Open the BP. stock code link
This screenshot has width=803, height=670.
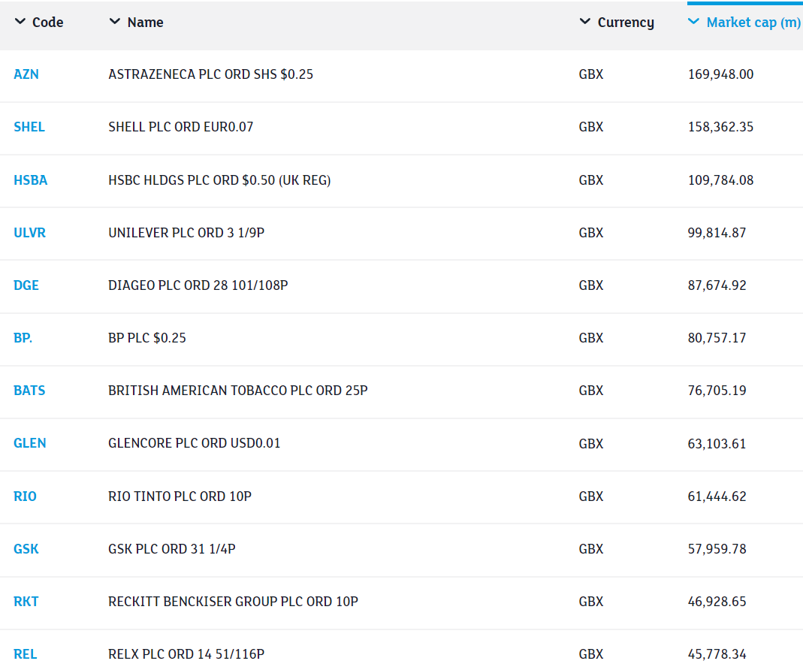[x=23, y=338]
